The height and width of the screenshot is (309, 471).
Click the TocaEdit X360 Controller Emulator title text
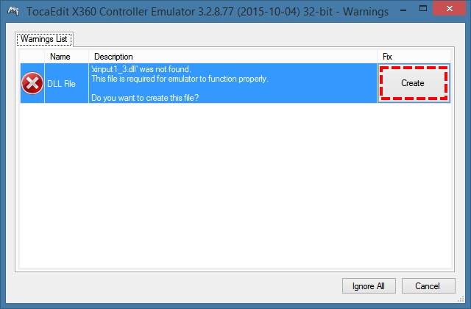tap(208, 12)
